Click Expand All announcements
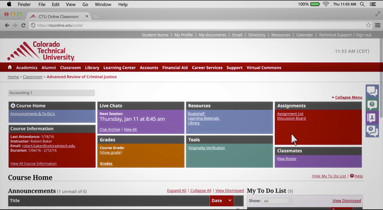This screenshot has height=210, width=383. pyautogui.click(x=177, y=191)
